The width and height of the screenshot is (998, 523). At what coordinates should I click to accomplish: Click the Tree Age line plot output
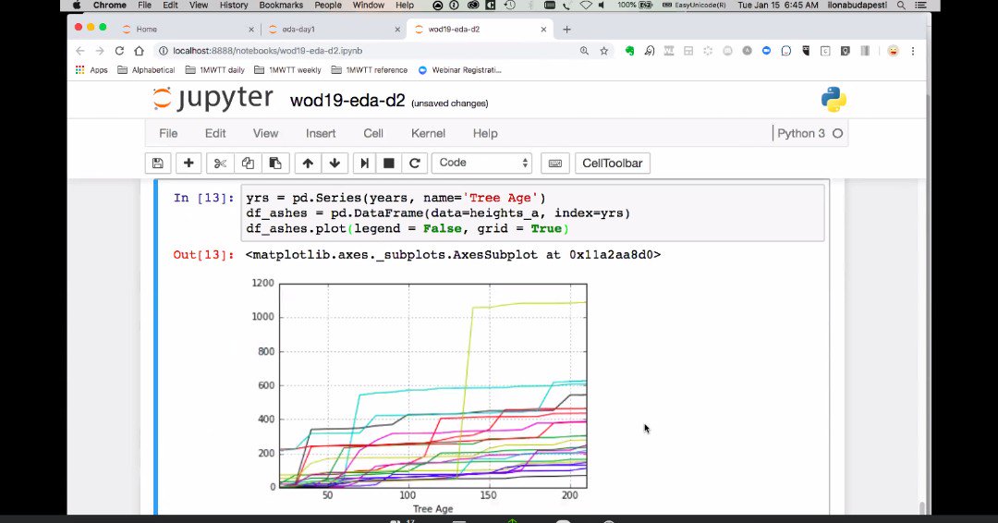[x=420, y=395]
